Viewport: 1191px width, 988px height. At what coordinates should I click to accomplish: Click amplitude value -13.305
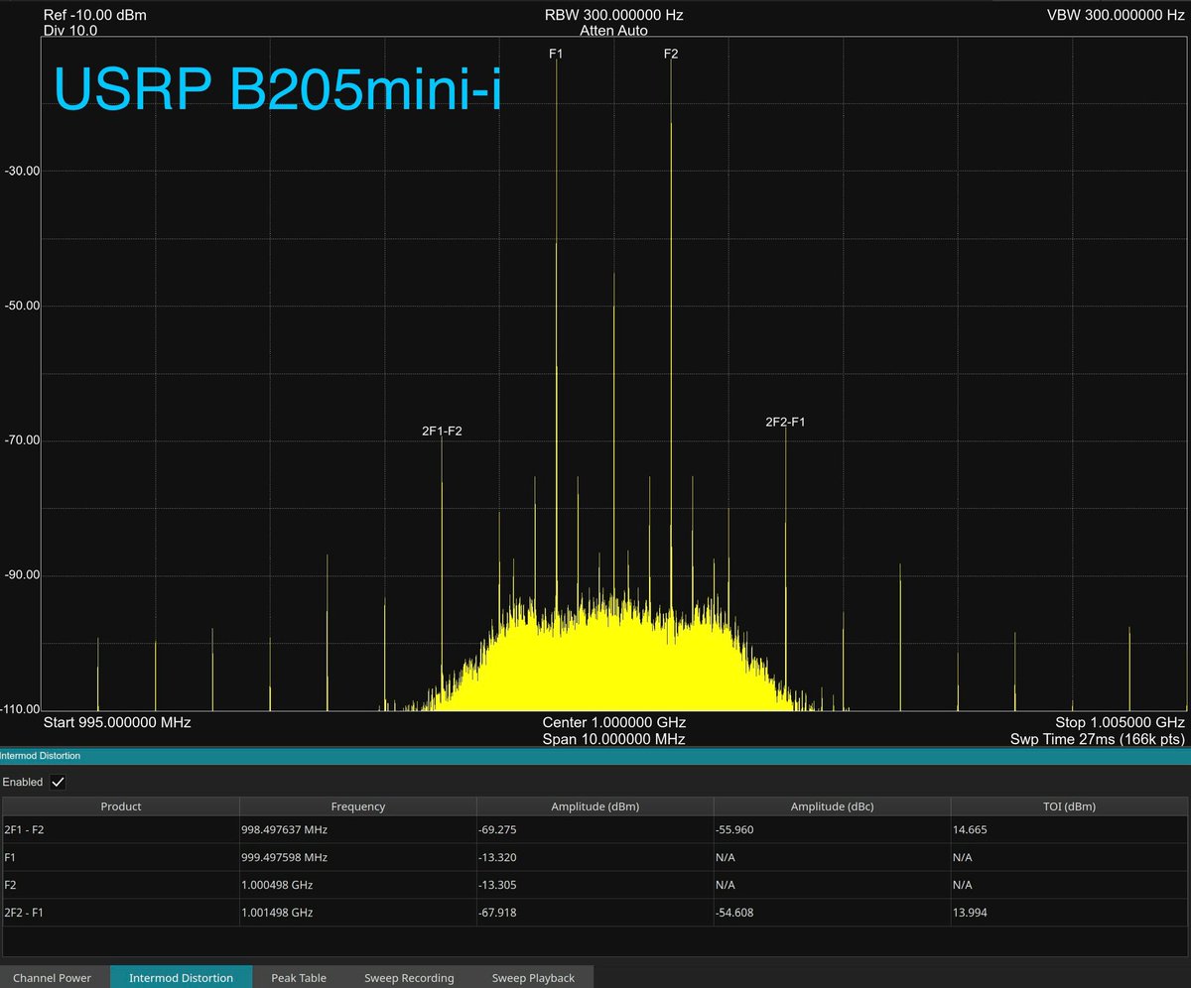tap(498, 885)
